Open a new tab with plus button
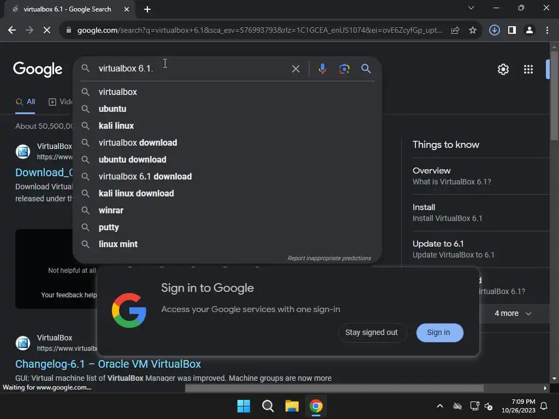 click(147, 9)
